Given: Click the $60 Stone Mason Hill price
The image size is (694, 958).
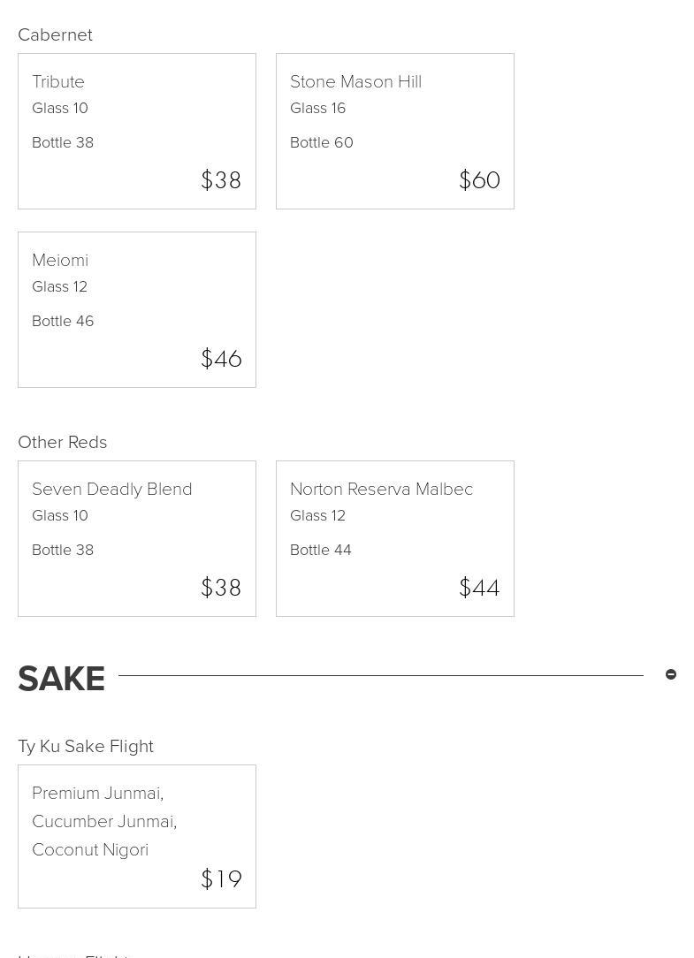Looking at the screenshot, I should coord(479,180).
